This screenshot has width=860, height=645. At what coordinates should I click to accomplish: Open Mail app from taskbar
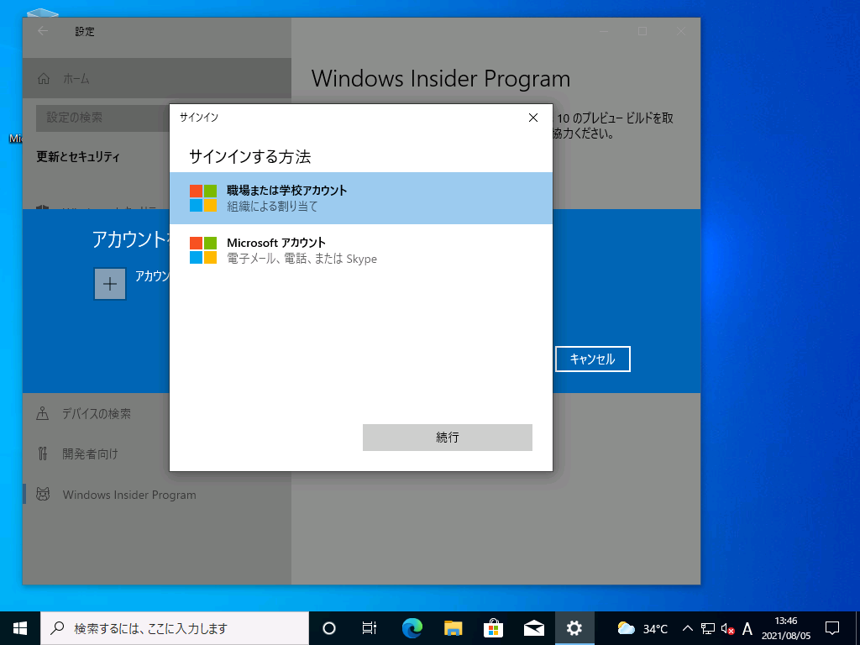coord(533,628)
